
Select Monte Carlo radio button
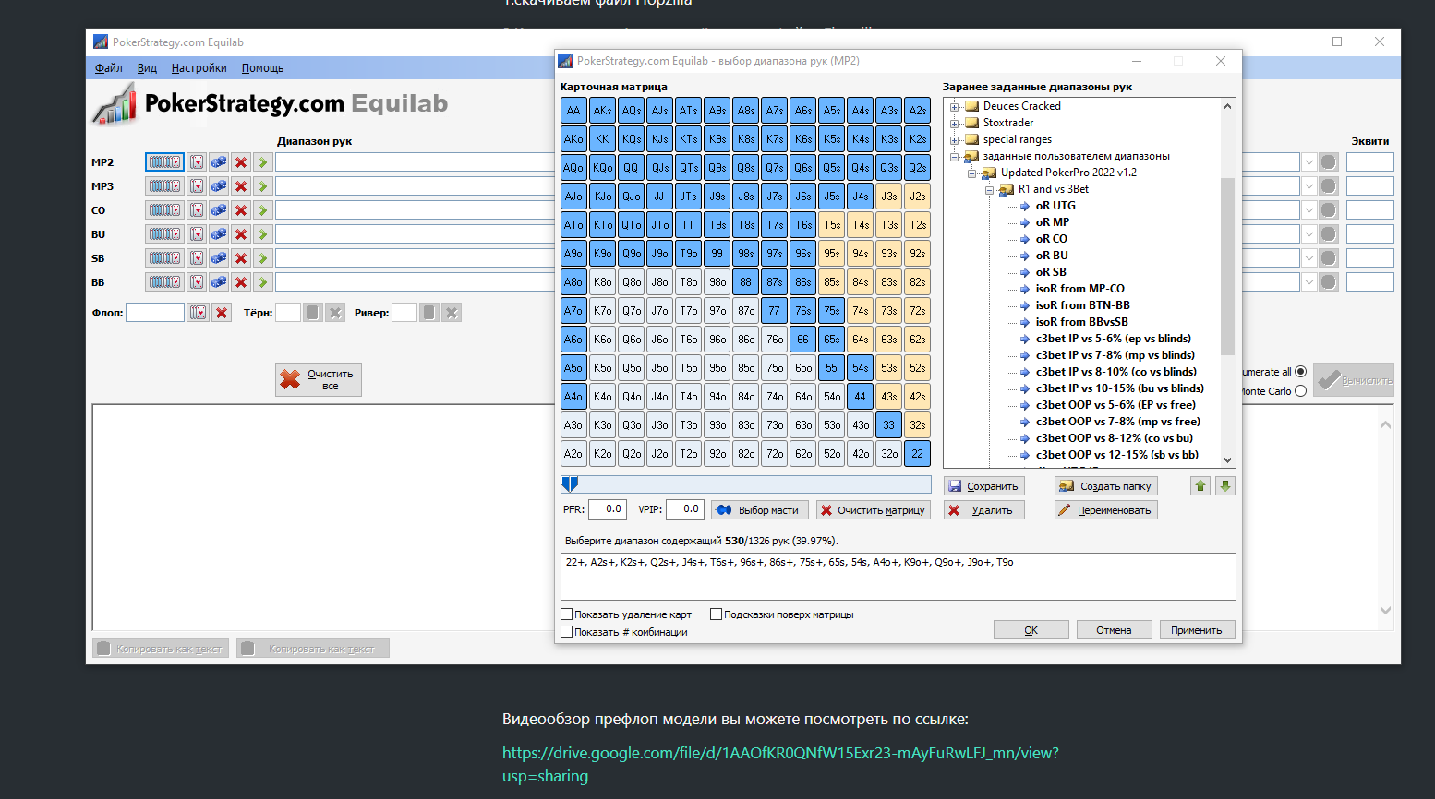coord(1301,391)
